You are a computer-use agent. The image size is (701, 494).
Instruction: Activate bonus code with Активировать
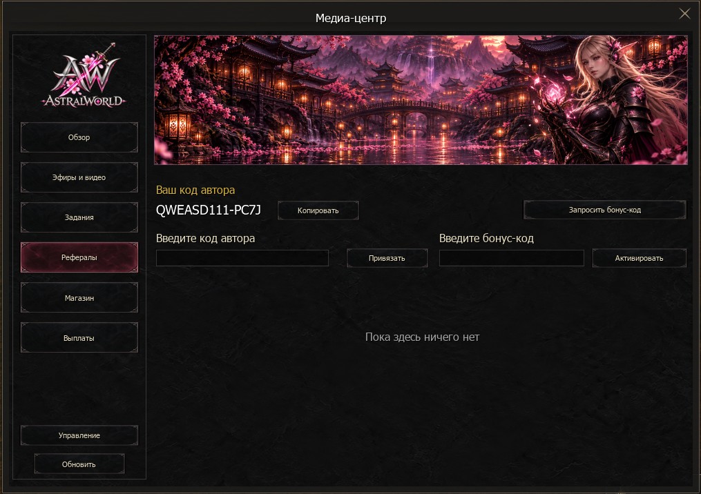[640, 258]
